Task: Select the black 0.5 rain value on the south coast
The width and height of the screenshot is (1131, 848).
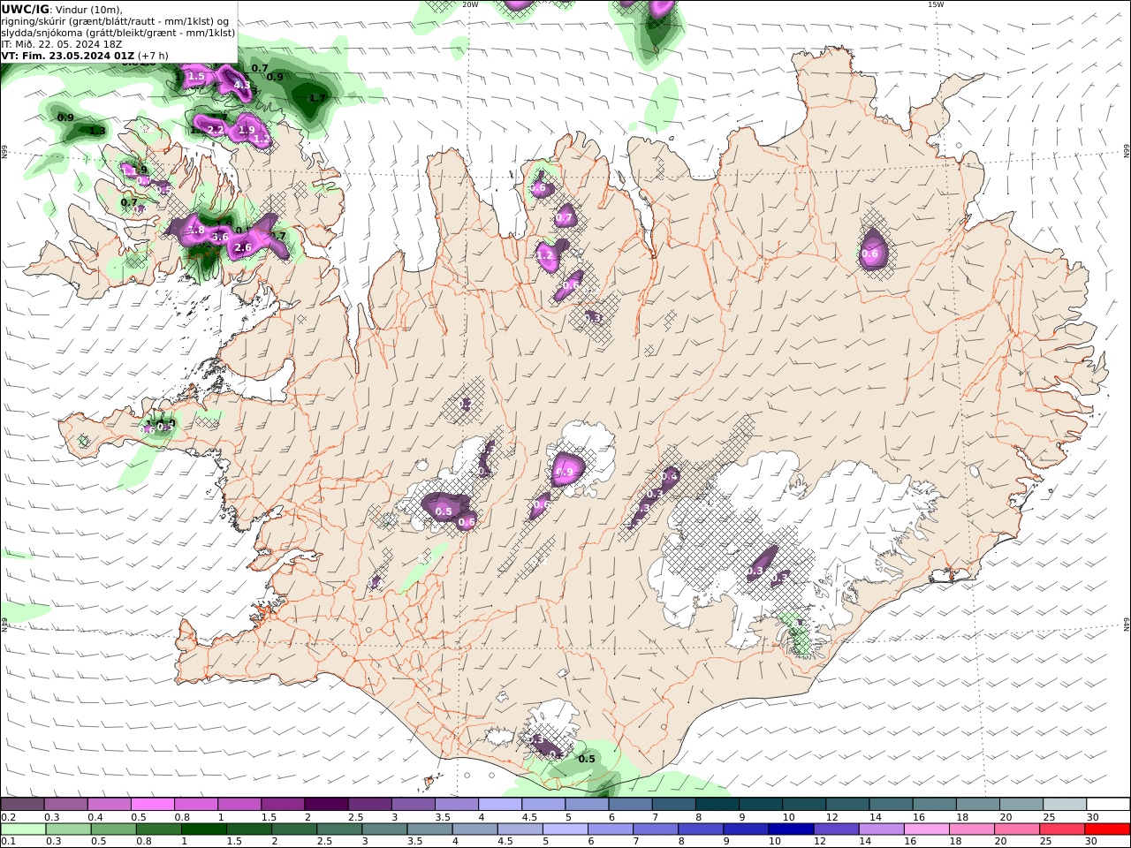Action: pyautogui.click(x=587, y=759)
